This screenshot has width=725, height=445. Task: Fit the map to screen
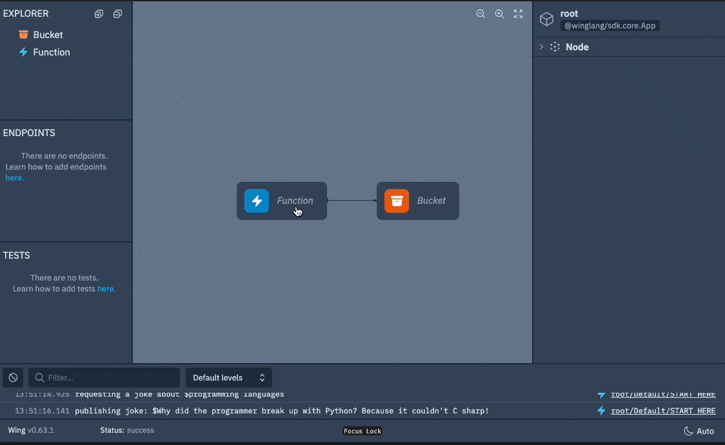coord(518,14)
